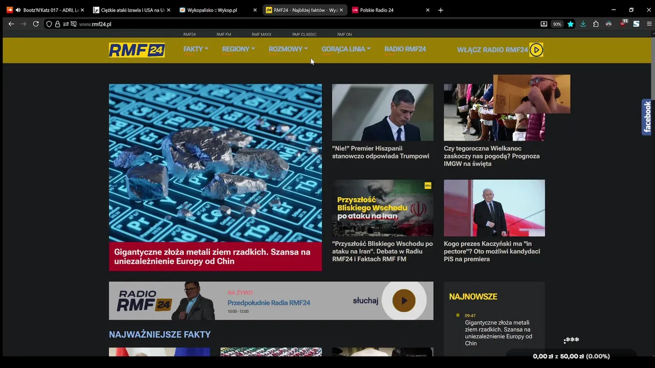Expand the GORĄCA LINIA dropdown menu

pyautogui.click(x=346, y=49)
